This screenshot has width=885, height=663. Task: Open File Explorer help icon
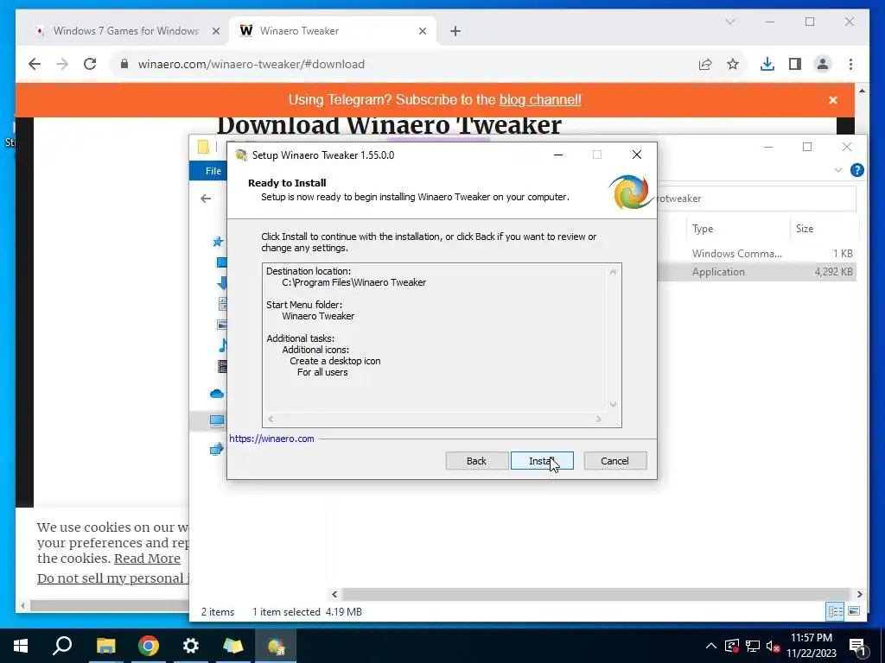pyautogui.click(x=856, y=170)
